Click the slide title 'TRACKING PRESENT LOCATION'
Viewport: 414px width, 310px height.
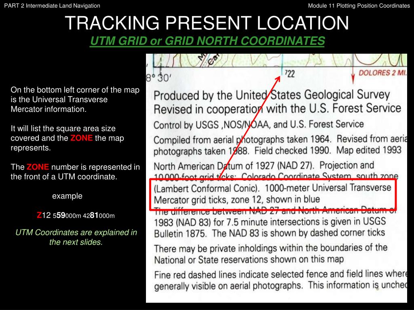[207, 23]
